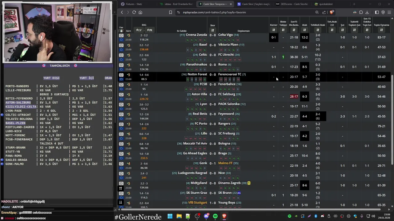Switch to 365Scores Canlı Skorlar tab
Viewport: 394px width, 221px height.
click(x=292, y=4)
